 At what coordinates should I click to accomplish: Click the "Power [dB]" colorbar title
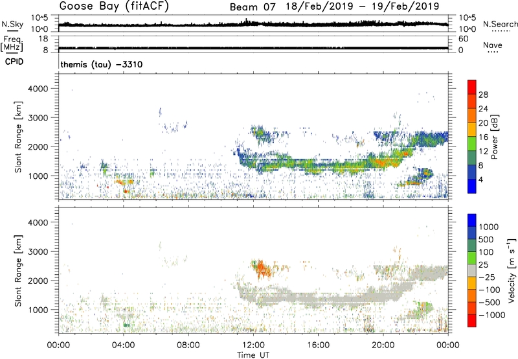495,137
